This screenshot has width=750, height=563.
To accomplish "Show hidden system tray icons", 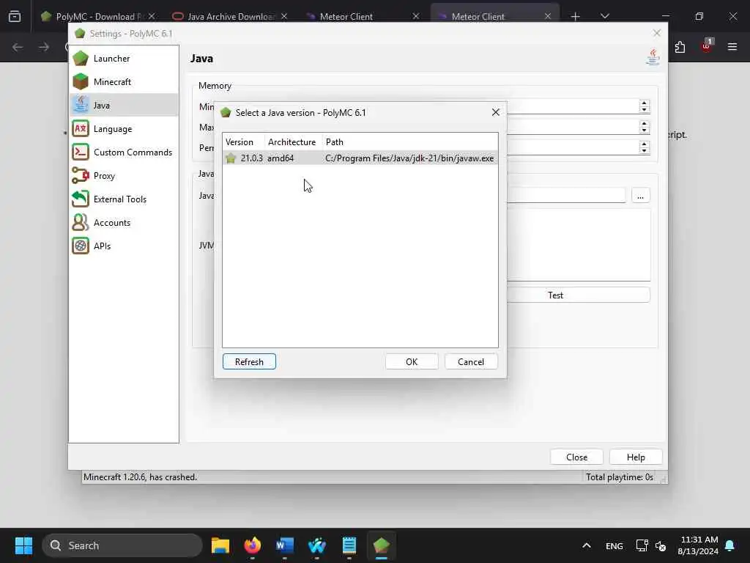I will [587, 545].
